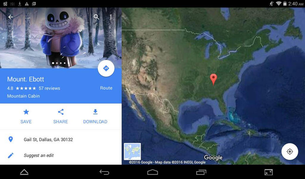Tap the Android back navigation button
This screenshot has height=179, width=305.
pyautogui.click(x=104, y=172)
